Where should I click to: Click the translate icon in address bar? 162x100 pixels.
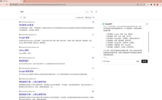138,4
